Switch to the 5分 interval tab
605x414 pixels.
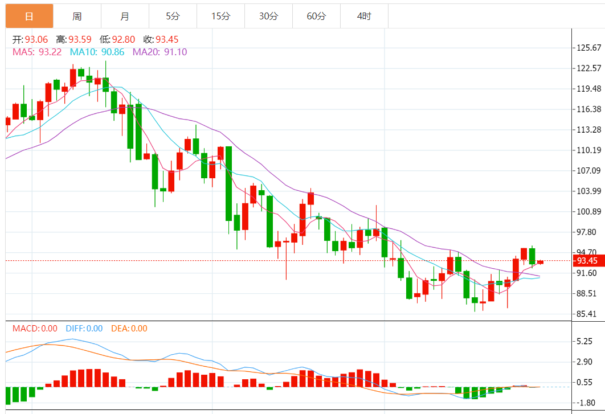tap(173, 16)
